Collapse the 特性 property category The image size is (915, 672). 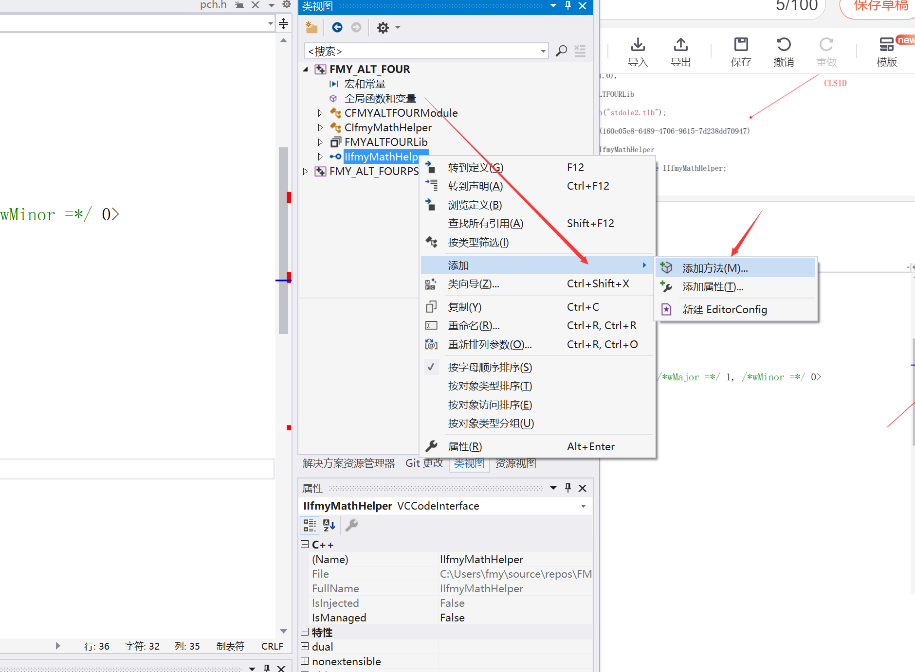coord(305,632)
